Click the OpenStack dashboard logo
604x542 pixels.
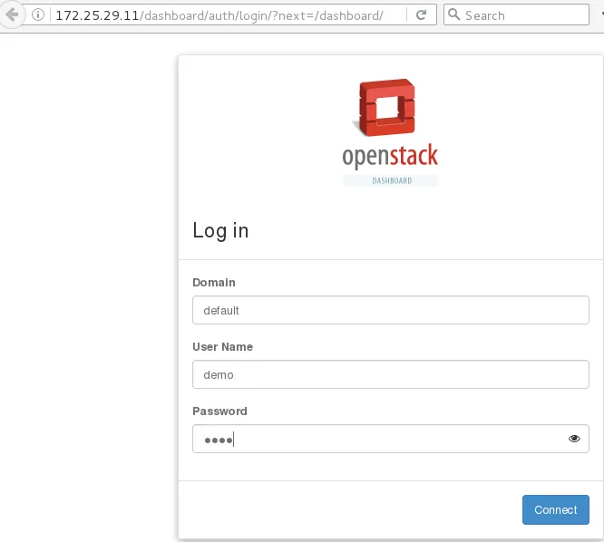(390, 133)
